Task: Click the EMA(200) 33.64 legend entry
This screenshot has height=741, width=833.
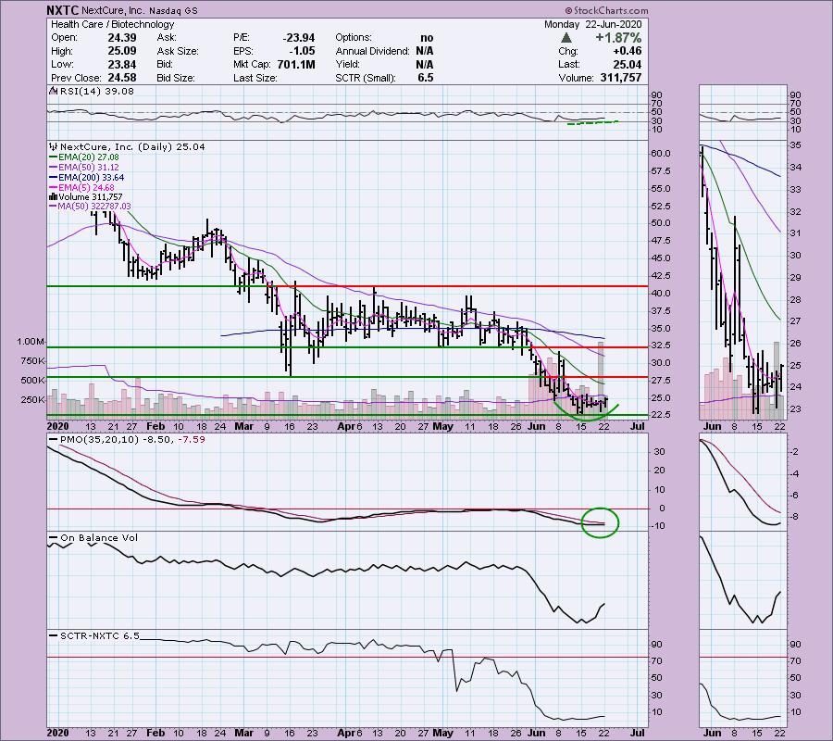Action: click(92, 178)
